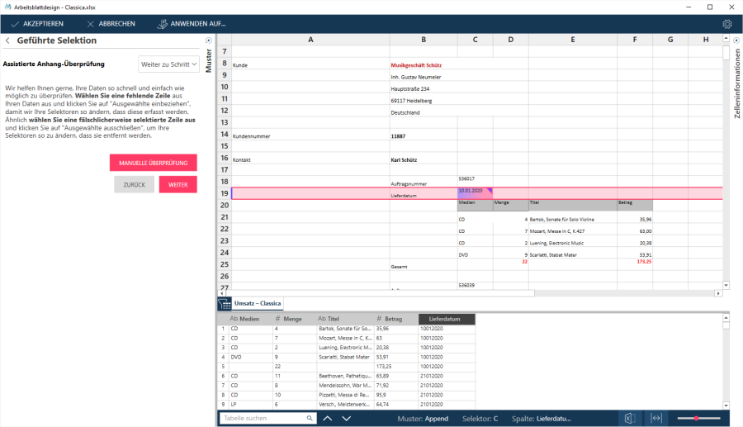Viewport: 743px width, 427px height.
Task: Click the data table's scrollbar up arrow
Action: (x=726, y=317)
